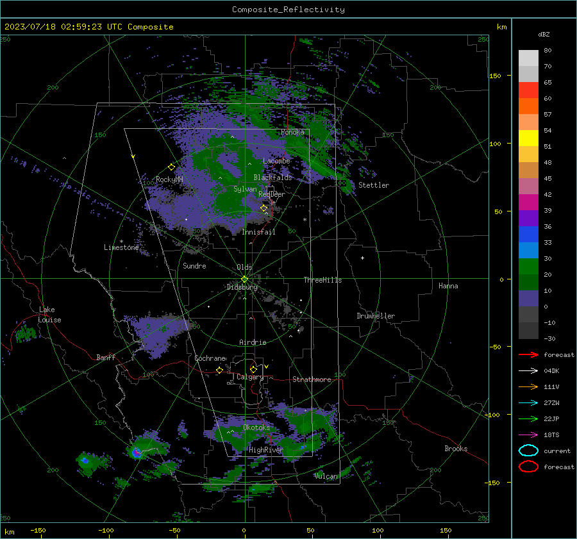Click the yellow diamond marker below RedDeer
This screenshot has height=539, width=577.
point(264,208)
